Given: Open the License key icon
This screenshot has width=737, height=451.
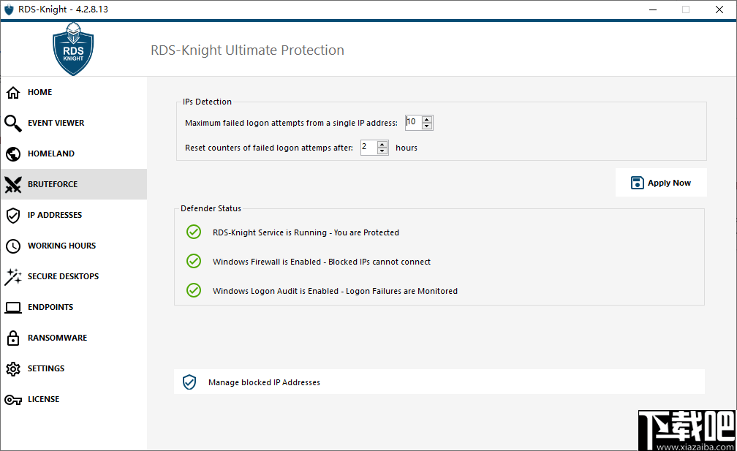Looking at the screenshot, I should pos(12,400).
